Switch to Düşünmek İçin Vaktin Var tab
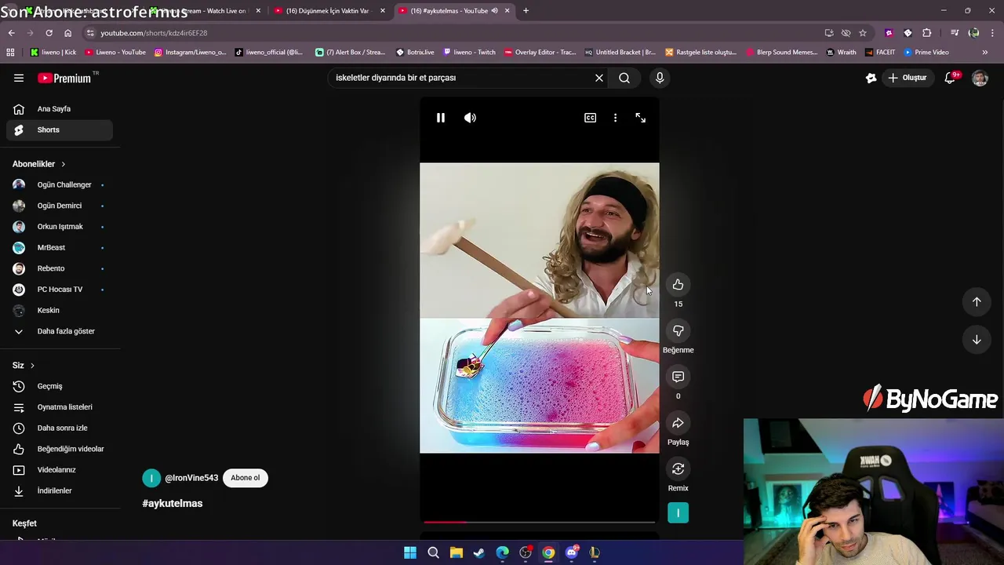Image resolution: width=1004 pixels, height=565 pixels. [328, 11]
